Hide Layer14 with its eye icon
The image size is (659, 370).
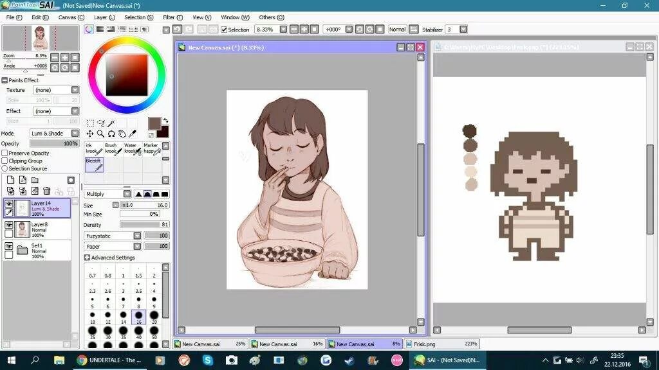click(9, 204)
